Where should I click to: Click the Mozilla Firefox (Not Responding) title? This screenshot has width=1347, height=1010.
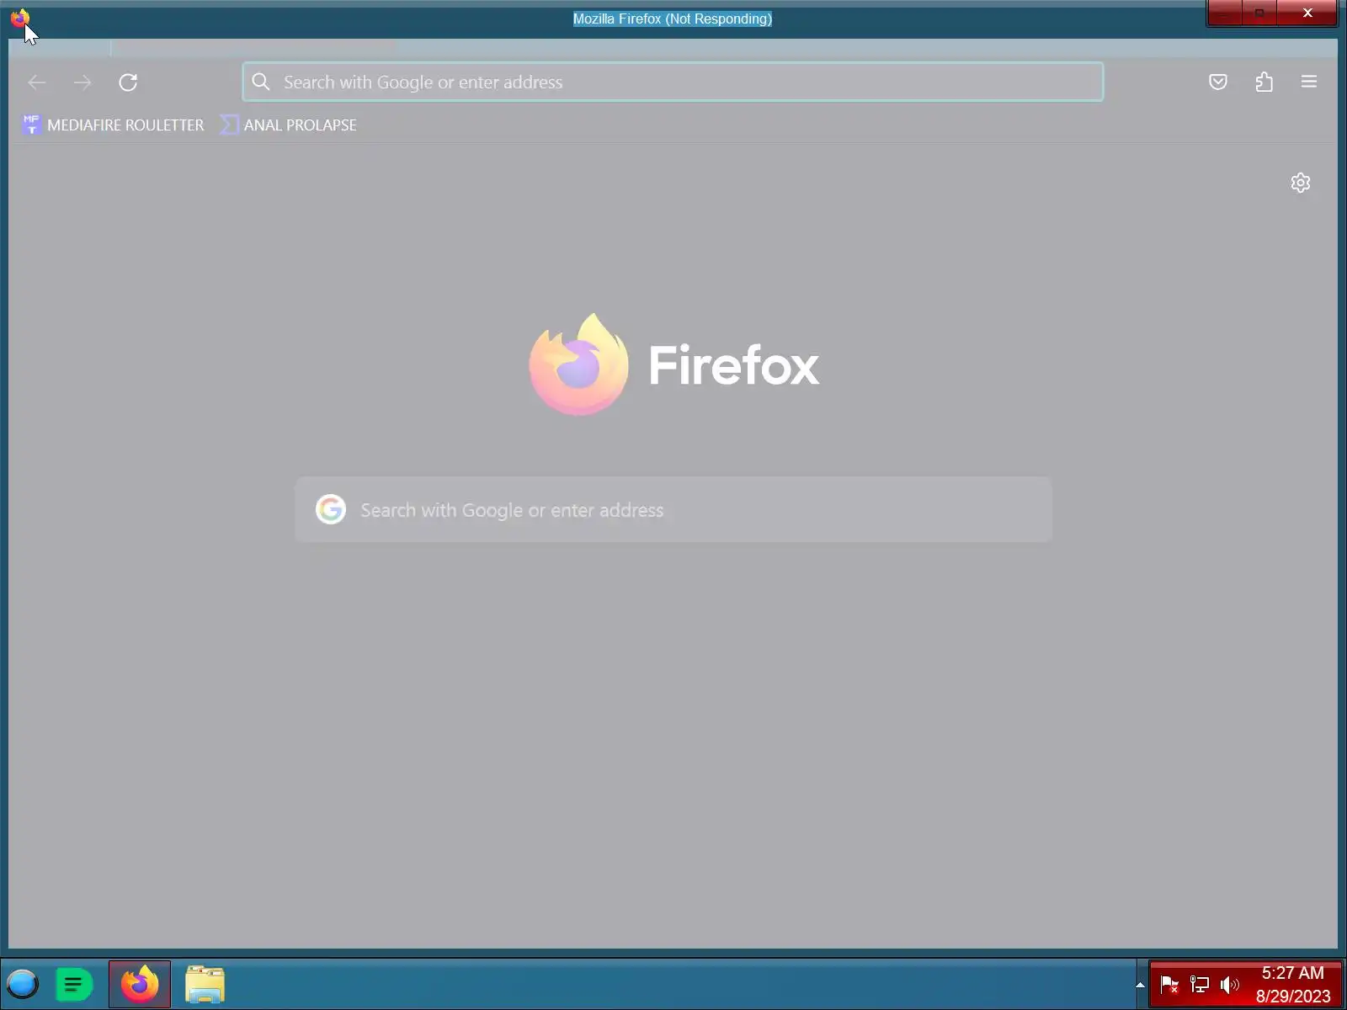point(673,19)
